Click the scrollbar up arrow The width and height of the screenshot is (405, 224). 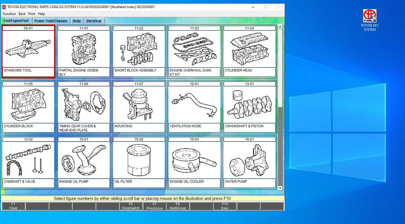point(280,27)
